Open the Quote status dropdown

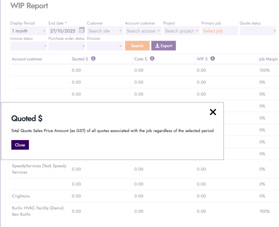point(258,31)
